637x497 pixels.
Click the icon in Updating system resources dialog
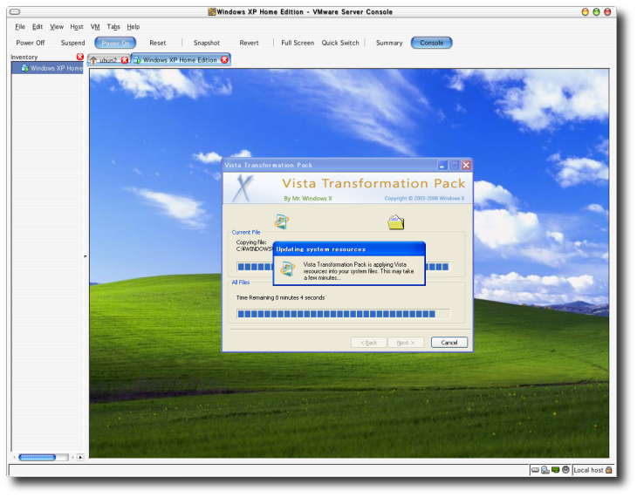288,269
